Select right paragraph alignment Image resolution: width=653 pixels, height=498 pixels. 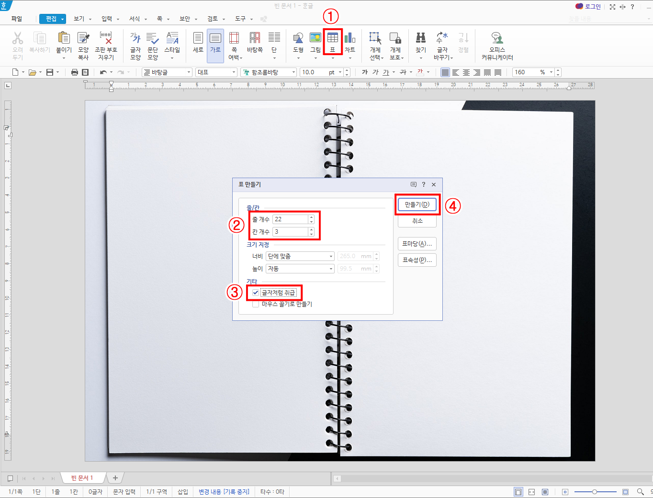(x=477, y=72)
